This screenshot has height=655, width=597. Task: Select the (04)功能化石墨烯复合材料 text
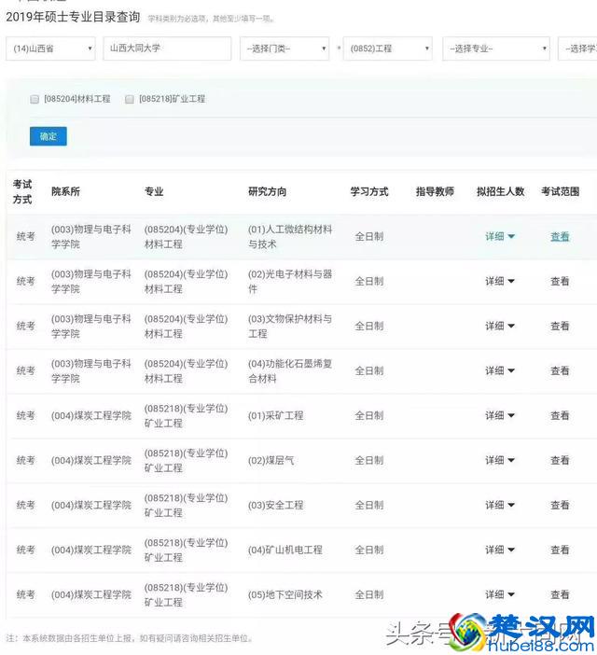[x=290, y=370]
